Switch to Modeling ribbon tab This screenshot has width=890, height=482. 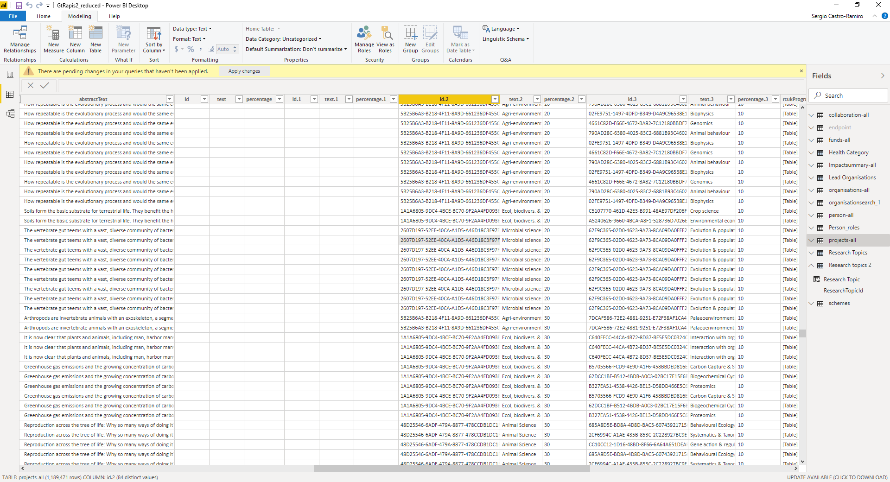coord(80,16)
